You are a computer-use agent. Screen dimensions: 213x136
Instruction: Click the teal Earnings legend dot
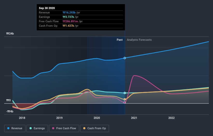pyautogui.click(x=31, y=128)
